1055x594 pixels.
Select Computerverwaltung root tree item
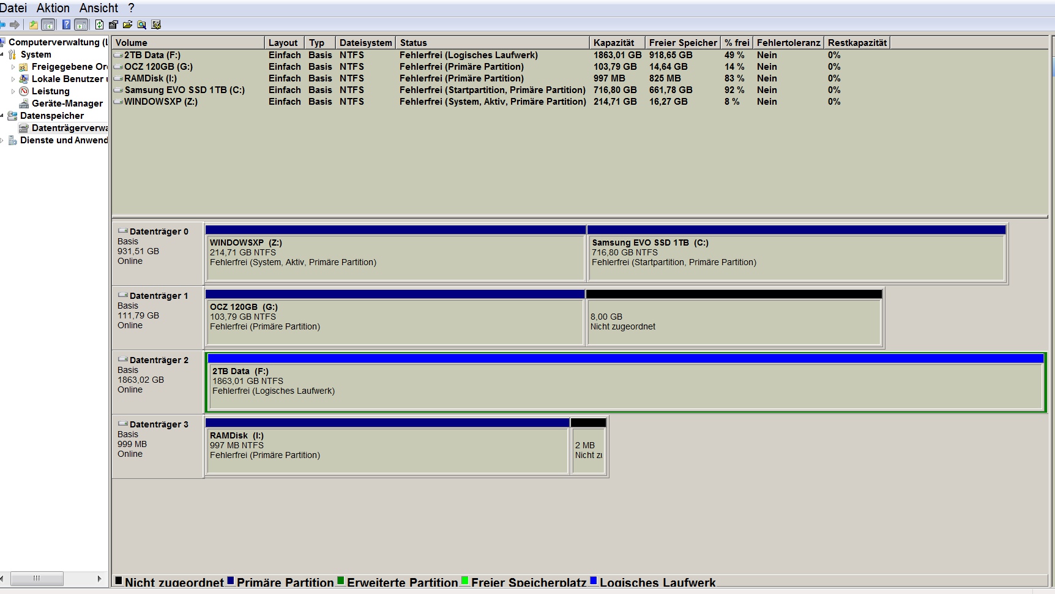58,42
